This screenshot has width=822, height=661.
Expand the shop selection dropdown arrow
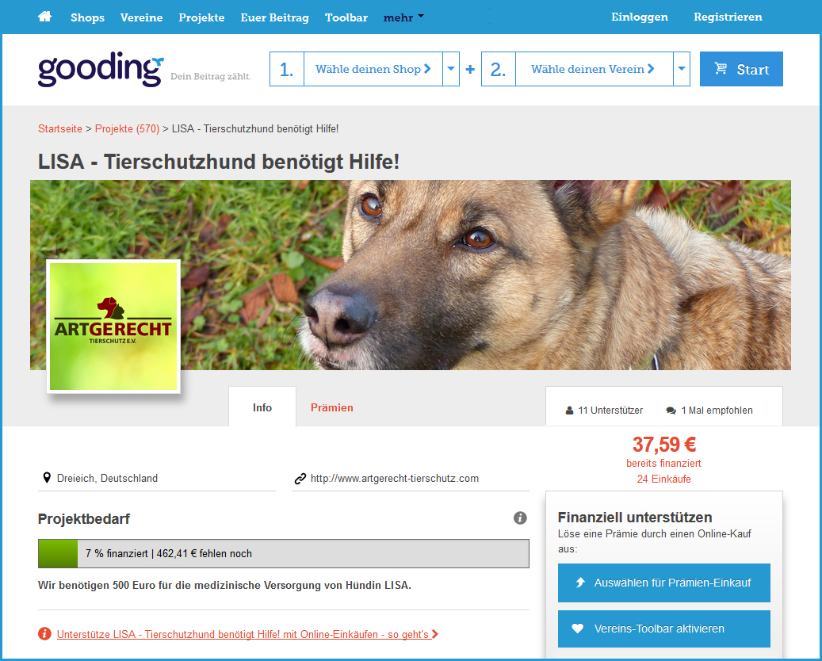(x=451, y=69)
